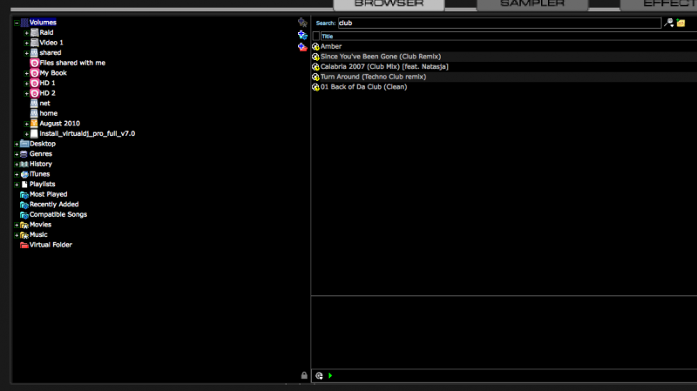697x391 pixels.
Task: Select the install_virtualdj_pro_full_v7.0 item
Action: 87,134
